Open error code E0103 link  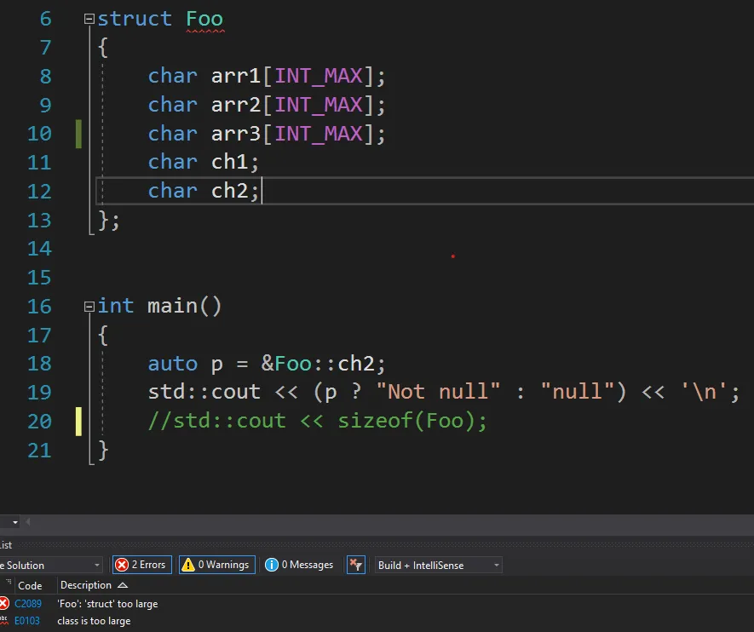coord(27,621)
